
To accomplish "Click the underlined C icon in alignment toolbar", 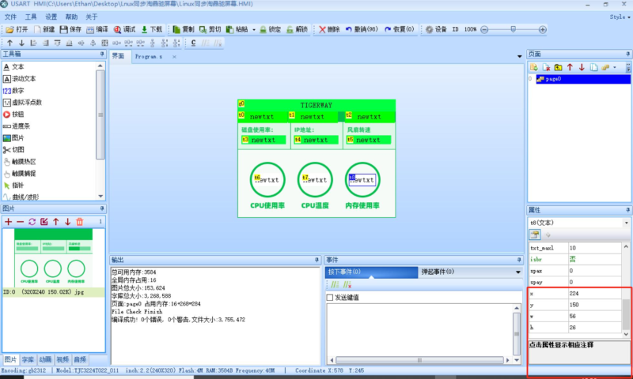I will point(193,43).
